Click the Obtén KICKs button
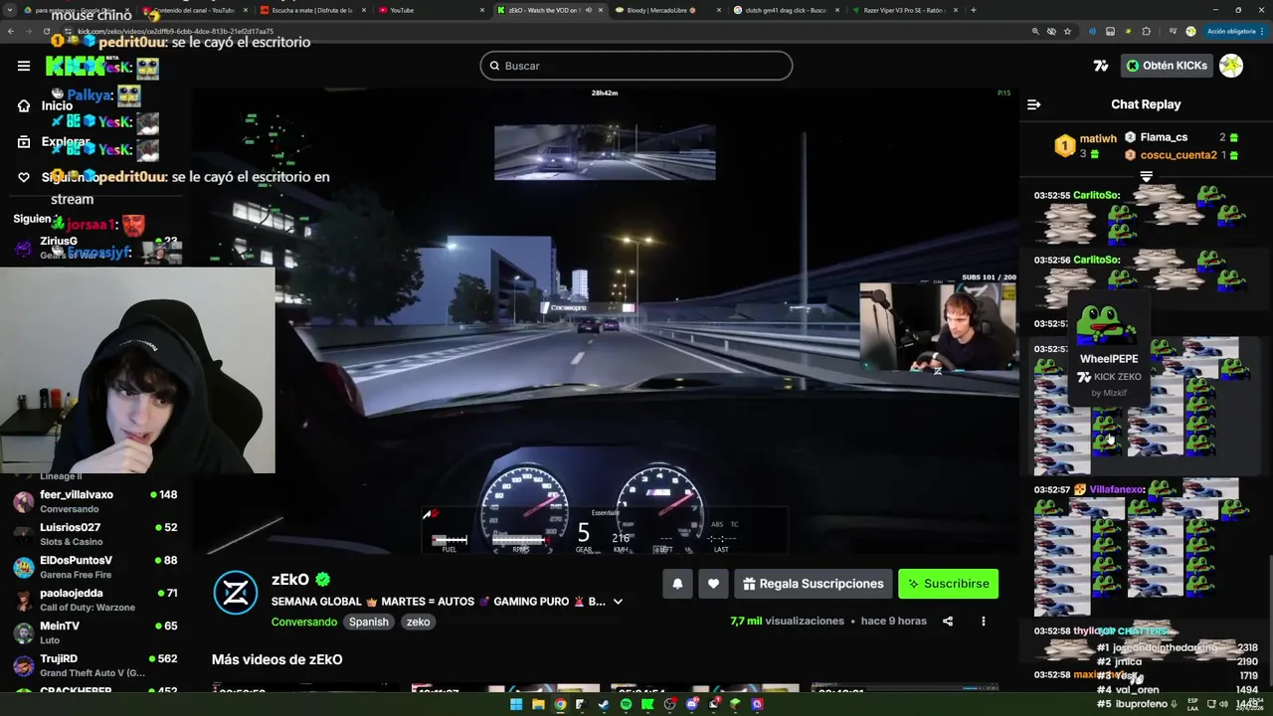 1167,66
